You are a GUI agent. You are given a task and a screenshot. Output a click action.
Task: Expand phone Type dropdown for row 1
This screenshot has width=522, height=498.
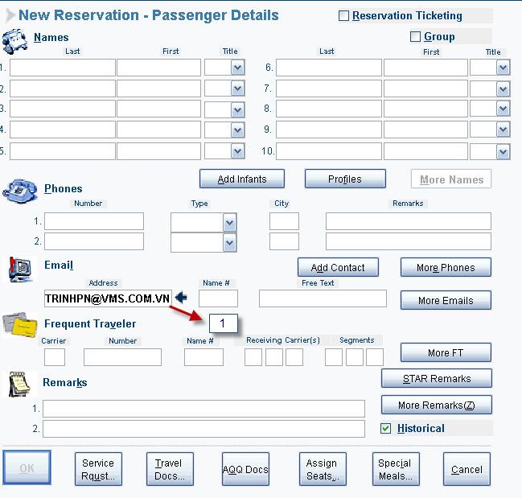[x=229, y=222]
